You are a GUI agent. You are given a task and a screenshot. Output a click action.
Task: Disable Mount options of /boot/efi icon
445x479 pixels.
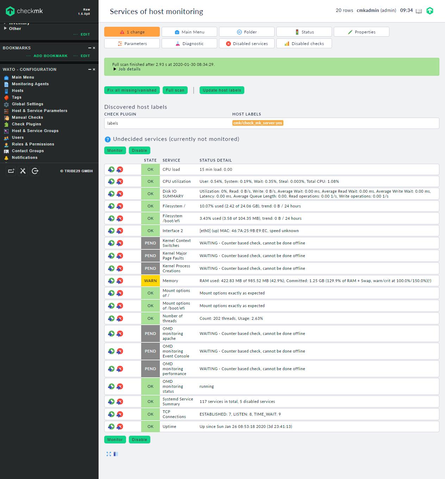click(120, 306)
